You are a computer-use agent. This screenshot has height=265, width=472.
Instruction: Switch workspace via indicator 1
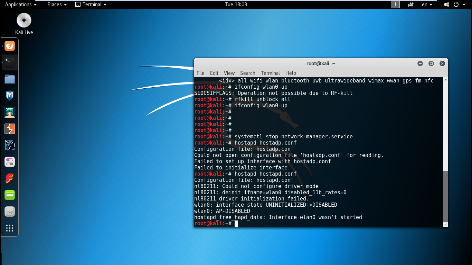tap(395, 4)
